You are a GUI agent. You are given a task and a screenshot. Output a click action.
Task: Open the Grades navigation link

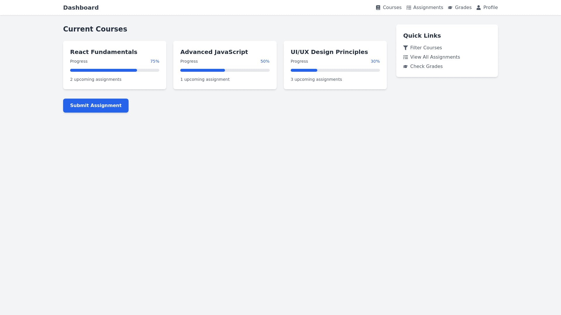pos(463,8)
